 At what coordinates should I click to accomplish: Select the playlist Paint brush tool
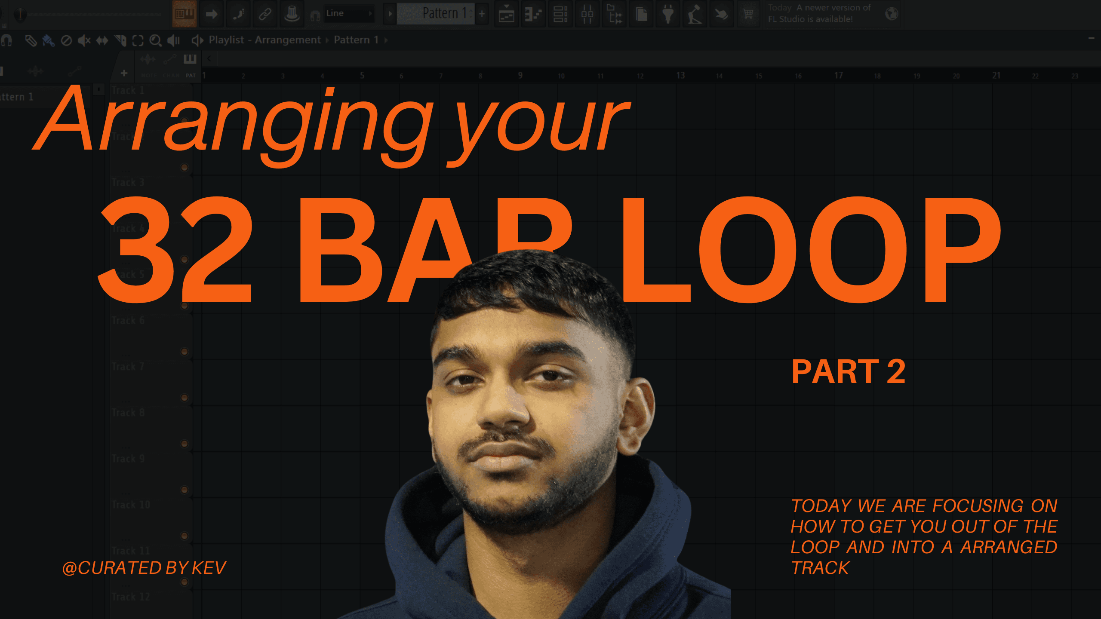coord(48,40)
